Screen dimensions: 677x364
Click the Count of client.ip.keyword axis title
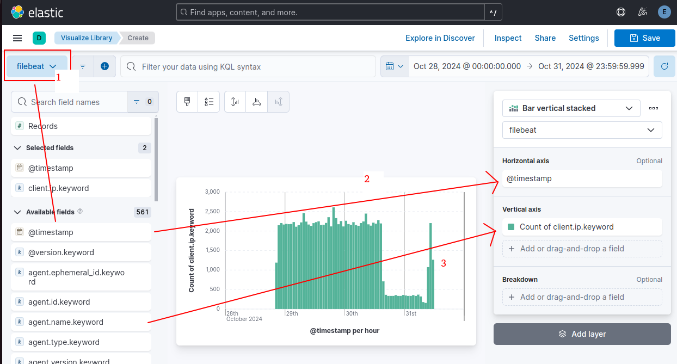point(192,250)
